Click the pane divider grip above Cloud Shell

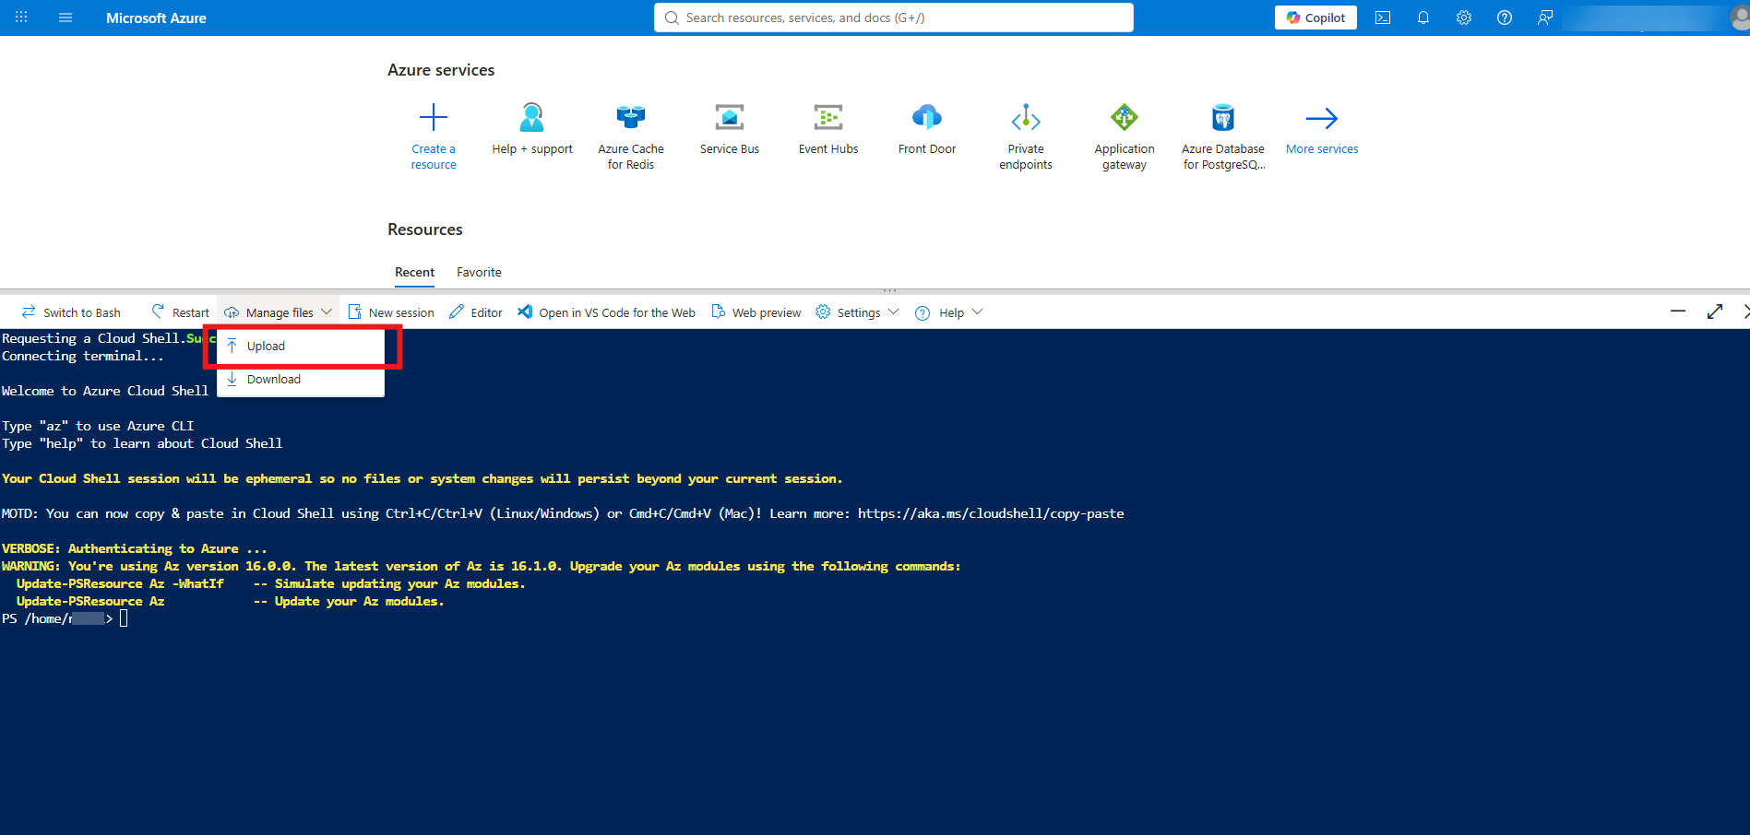889,290
